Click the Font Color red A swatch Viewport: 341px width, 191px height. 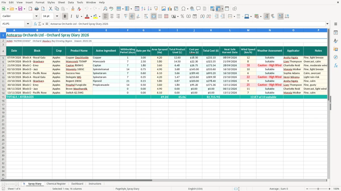click(87, 16)
